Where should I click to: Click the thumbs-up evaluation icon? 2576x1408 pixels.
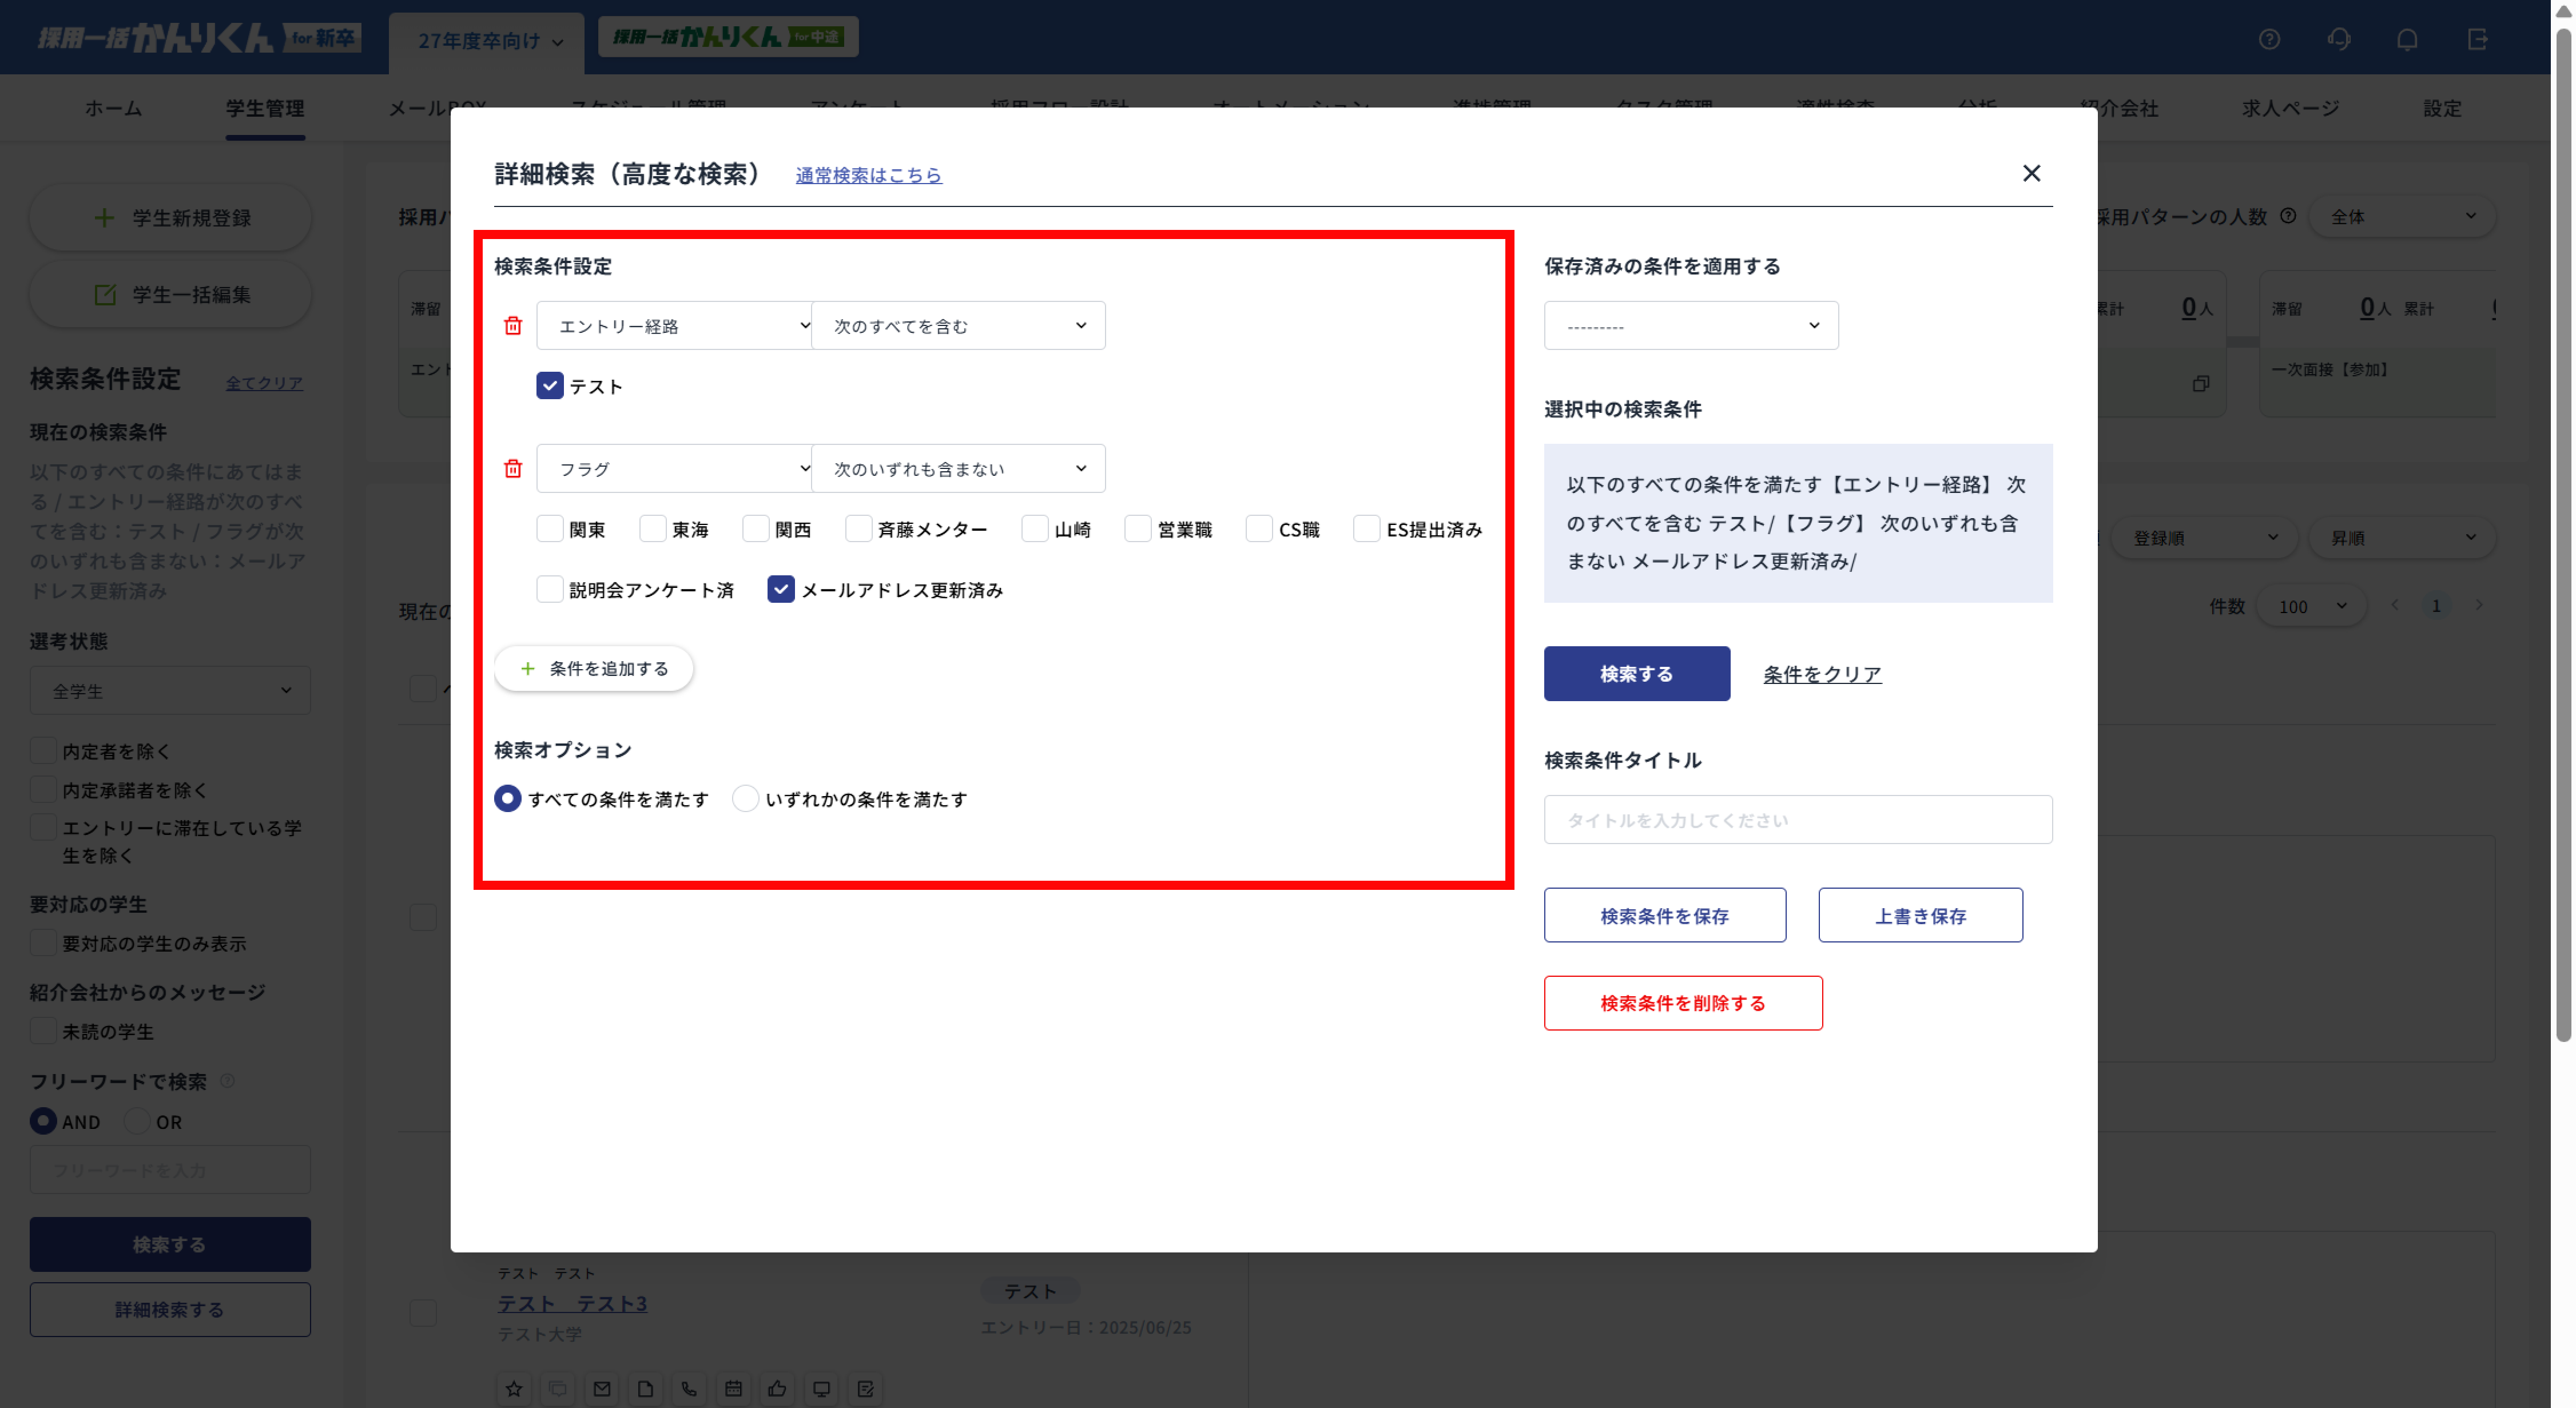777,1389
